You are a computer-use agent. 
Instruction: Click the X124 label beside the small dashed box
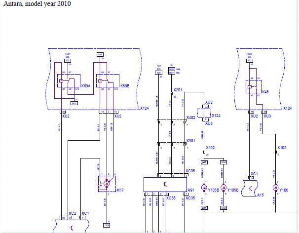point(216,116)
